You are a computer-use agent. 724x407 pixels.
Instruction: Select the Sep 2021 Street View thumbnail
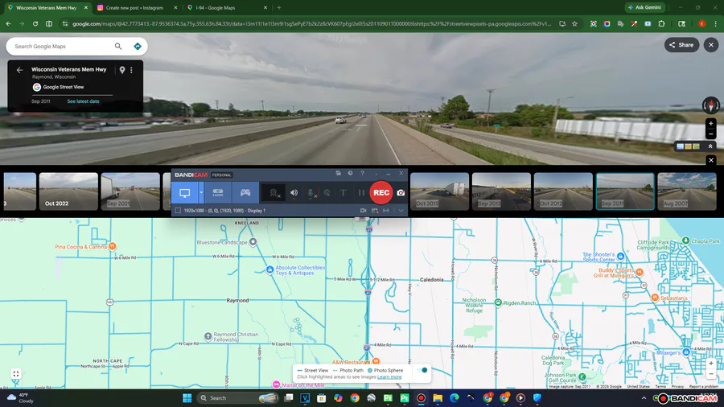tap(130, 191)
